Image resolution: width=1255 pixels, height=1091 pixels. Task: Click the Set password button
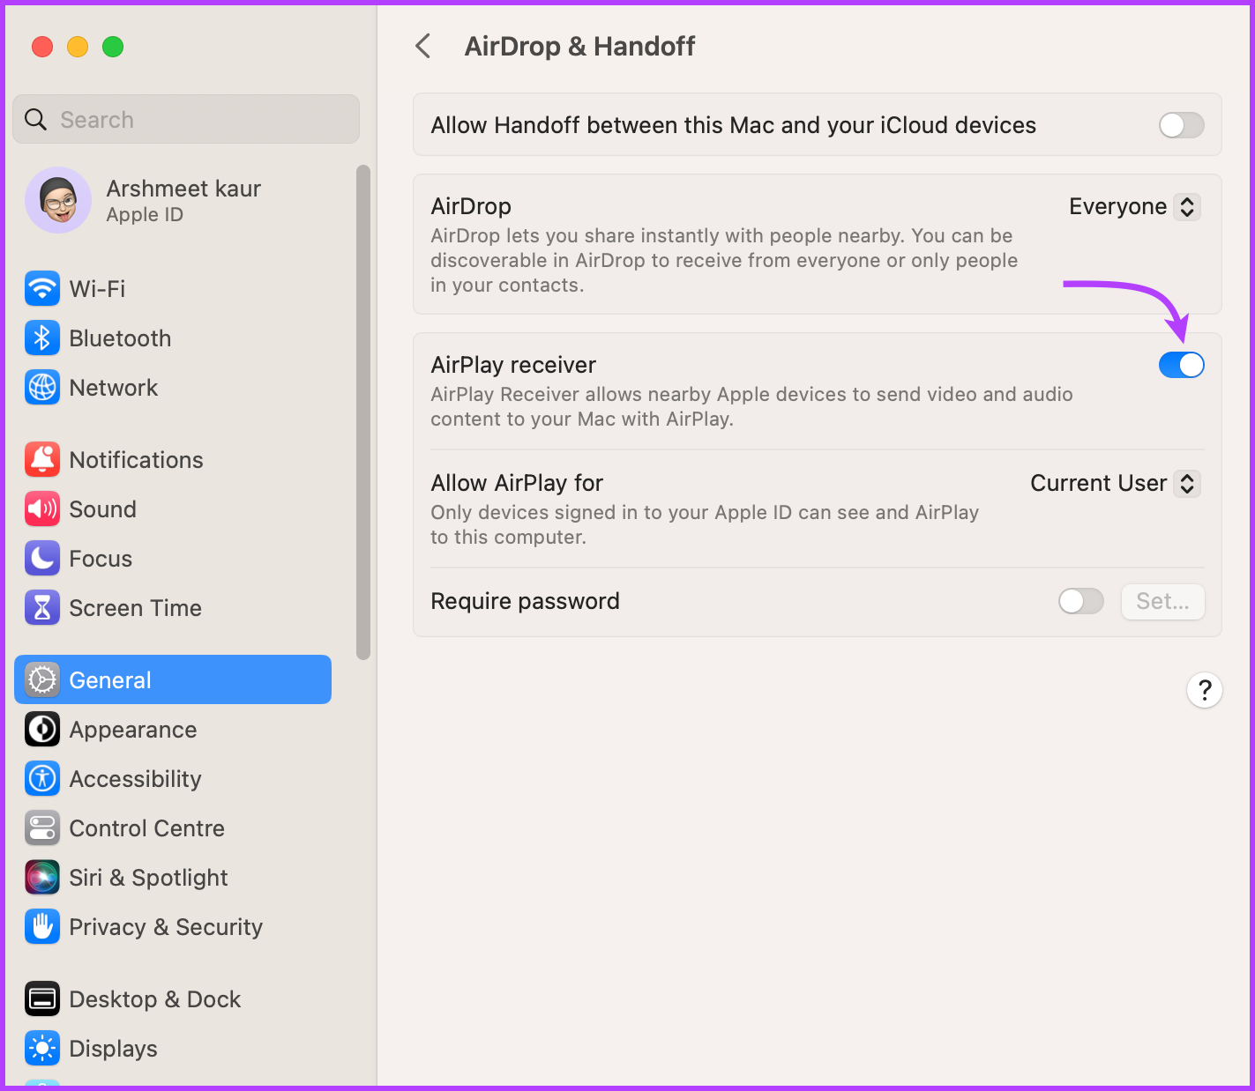pos(1162,601)
